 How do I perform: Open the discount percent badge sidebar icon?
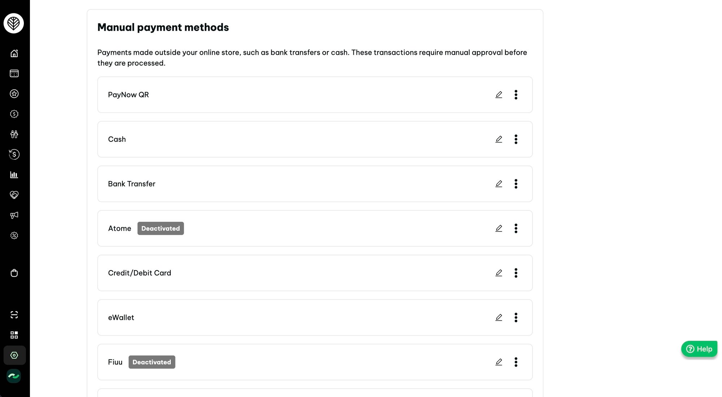[x=14, y=235]
